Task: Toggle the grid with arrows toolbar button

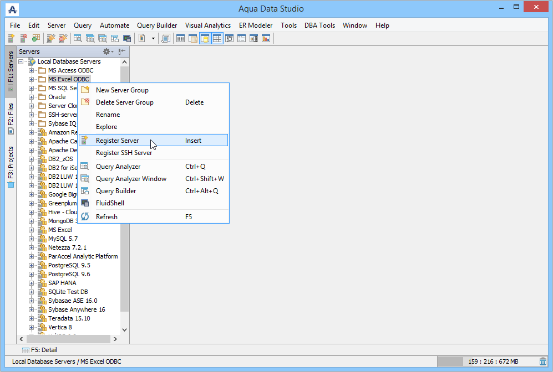Action: point(229,38)
